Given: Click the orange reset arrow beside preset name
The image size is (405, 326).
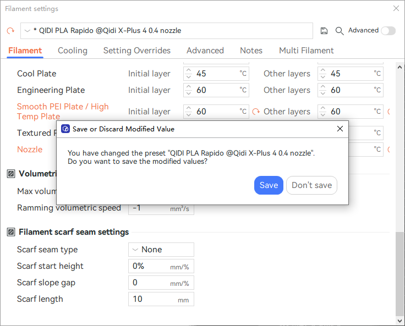Looking at the screenshot, I should [x=10, y=31].
